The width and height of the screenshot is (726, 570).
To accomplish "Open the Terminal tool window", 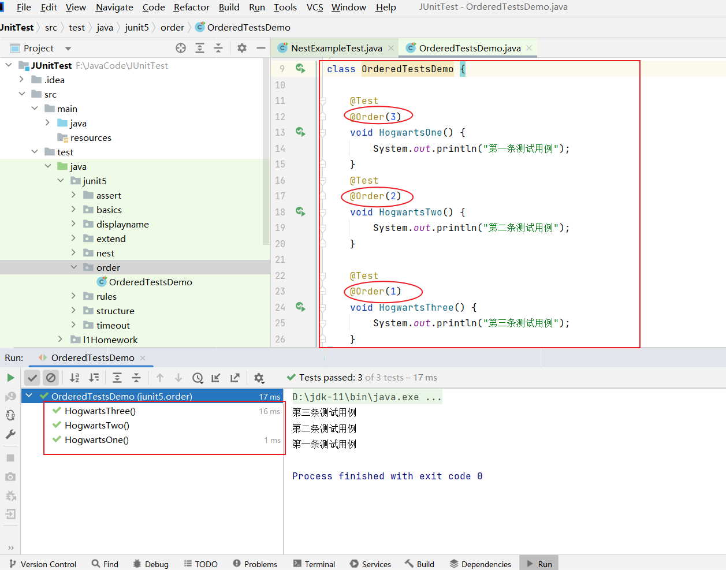I will (x=314, y=564).
